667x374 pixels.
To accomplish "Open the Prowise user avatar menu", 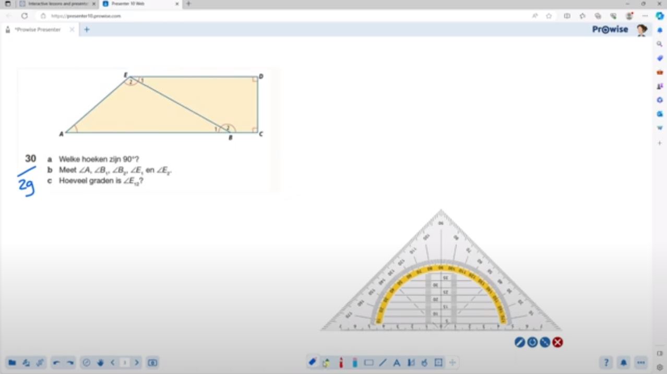I will click(x=641, y=30).
